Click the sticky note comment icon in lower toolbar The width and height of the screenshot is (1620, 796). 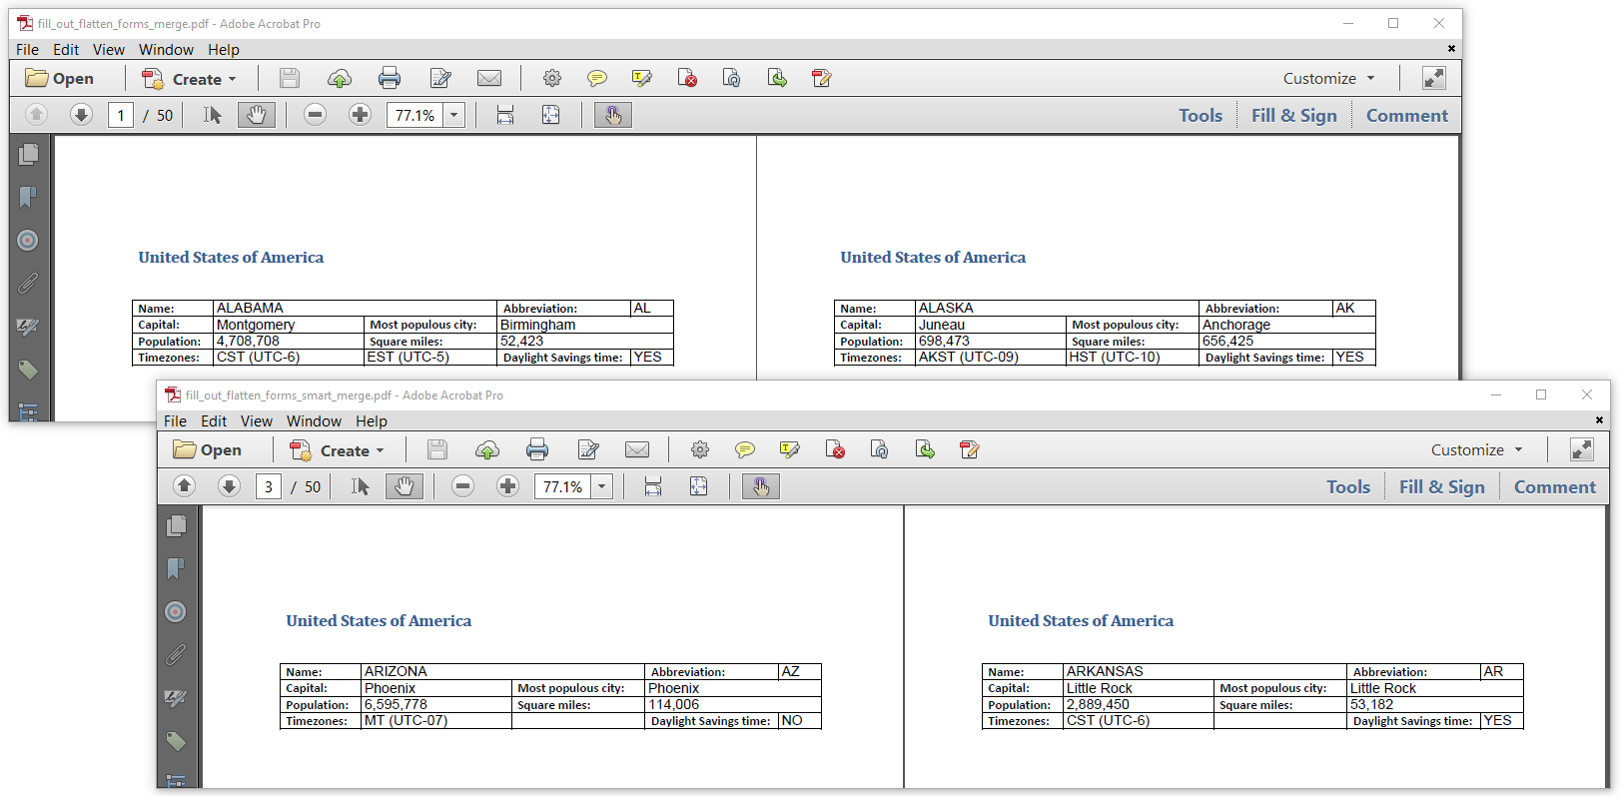point(745,449)
